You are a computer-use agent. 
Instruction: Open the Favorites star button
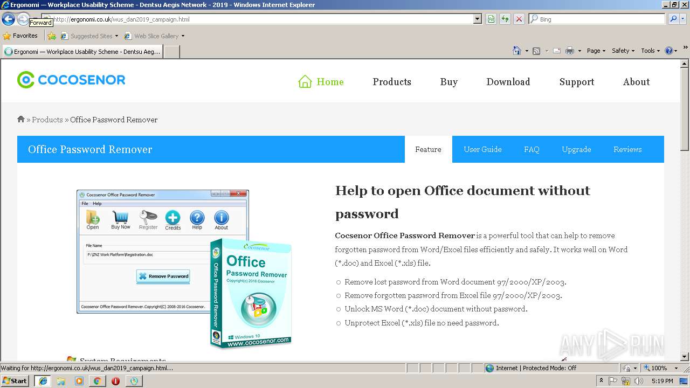click(20, 36)
